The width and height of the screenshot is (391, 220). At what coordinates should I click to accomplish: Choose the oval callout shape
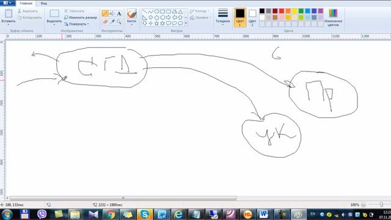pos(174,23)
